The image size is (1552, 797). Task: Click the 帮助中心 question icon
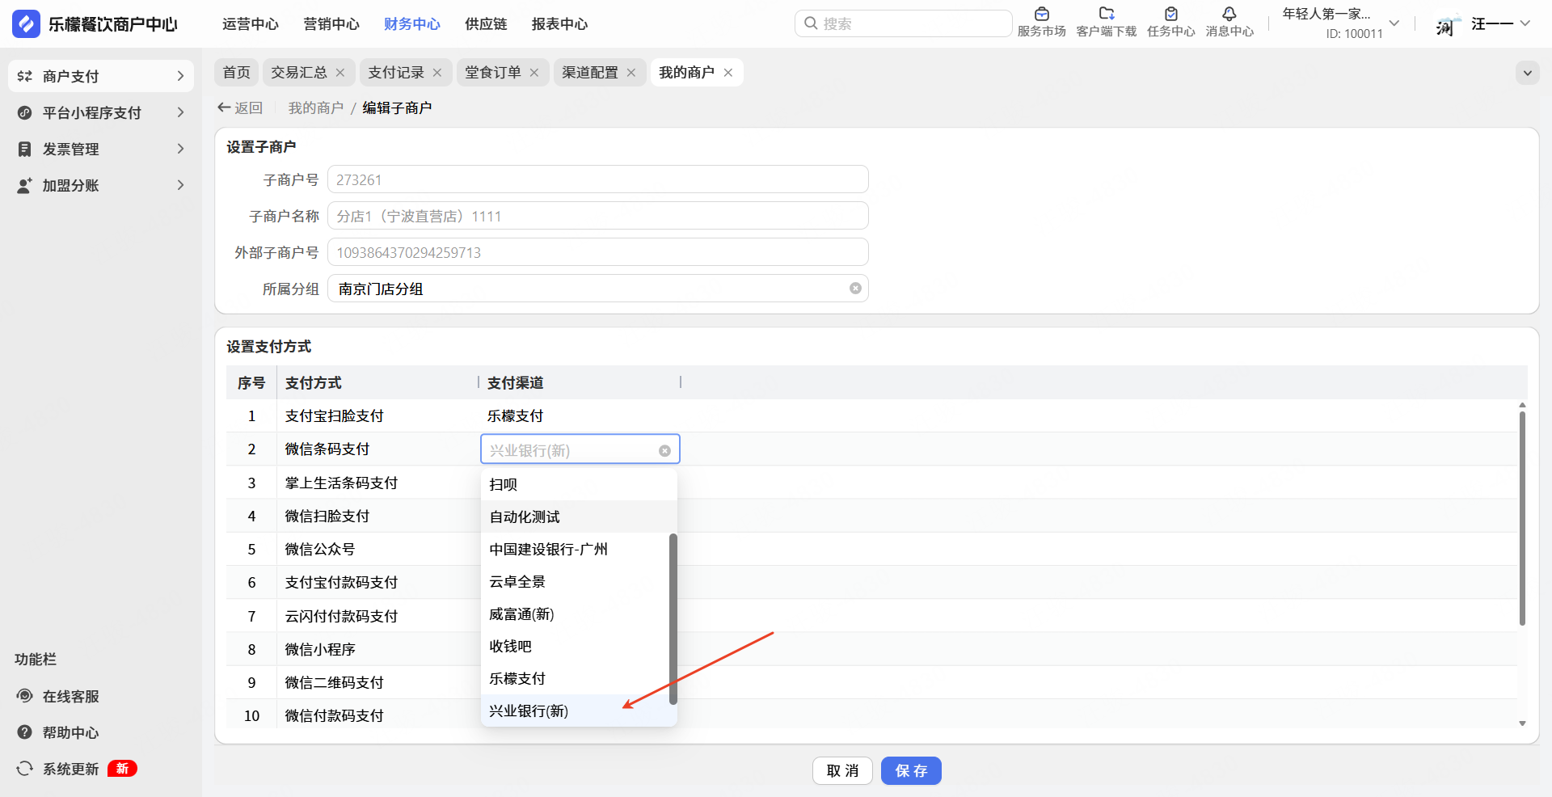coord(25,732)
